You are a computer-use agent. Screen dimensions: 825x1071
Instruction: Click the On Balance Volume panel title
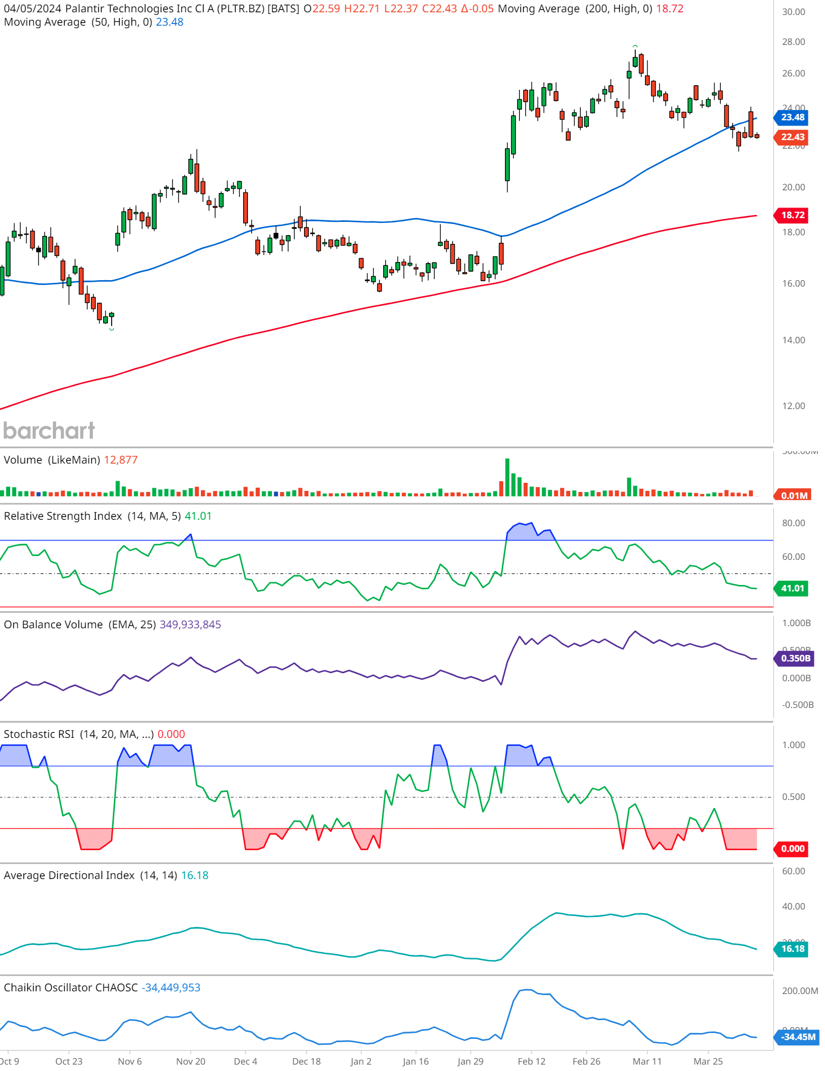tap(80, 625)
